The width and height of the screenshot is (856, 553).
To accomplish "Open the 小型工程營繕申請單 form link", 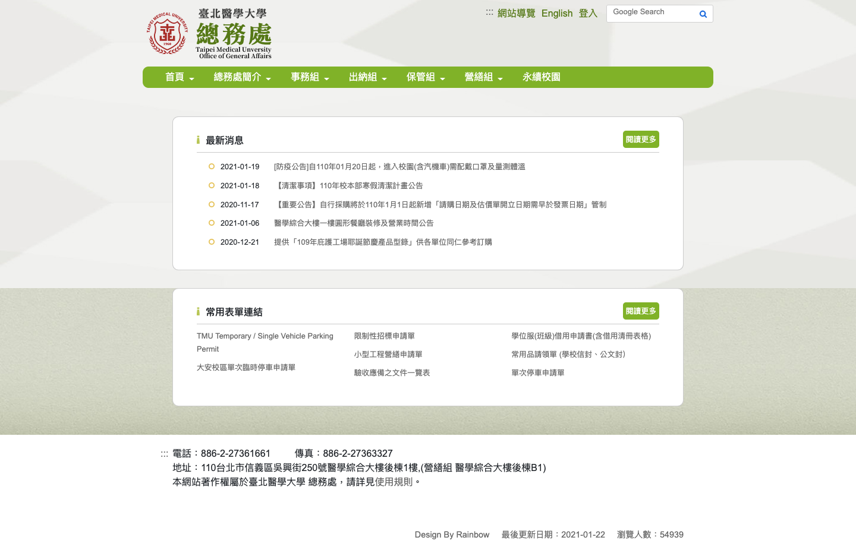I will click(388, 355).
